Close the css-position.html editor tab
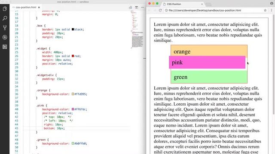Image resolution: width=275 pixels, height=154 pixels. pos(39,7)
